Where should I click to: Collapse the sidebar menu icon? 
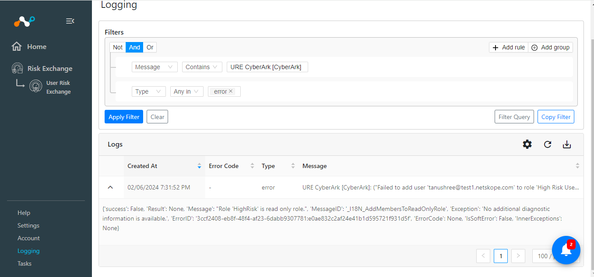coord(70,21)
